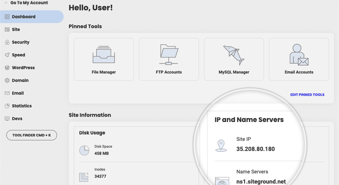Screen dimensions: 339x185
Task: Click the WordPress logo icon in sidebar
Action: click(7, 67)
